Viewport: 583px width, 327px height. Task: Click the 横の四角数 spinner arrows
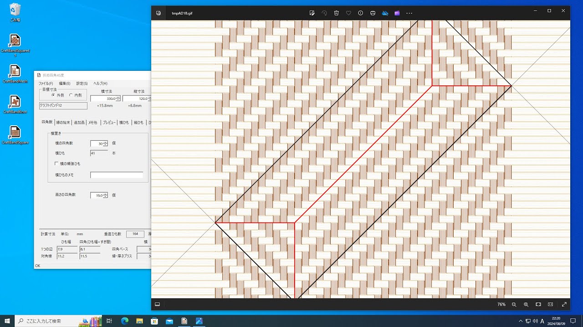(105, 144)
